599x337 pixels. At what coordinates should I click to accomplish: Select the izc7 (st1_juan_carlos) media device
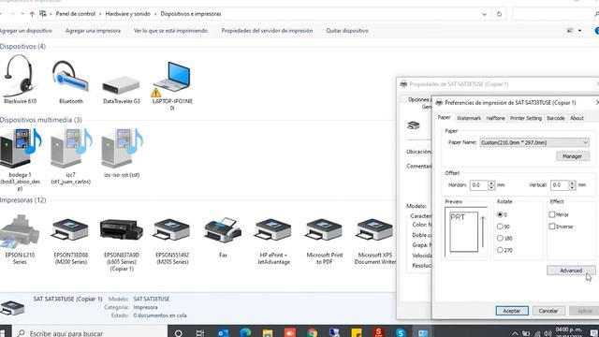point(71,156)
